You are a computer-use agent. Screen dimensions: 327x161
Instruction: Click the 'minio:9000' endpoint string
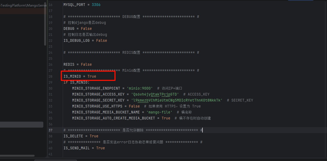pyautogui.click(x=140, y=89)
